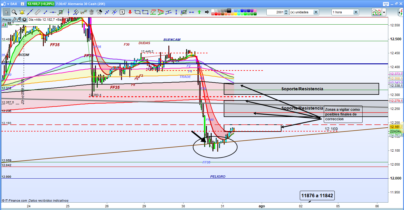
Task: Expand the add indicator dropdown arrow
Action: (384, 12)
